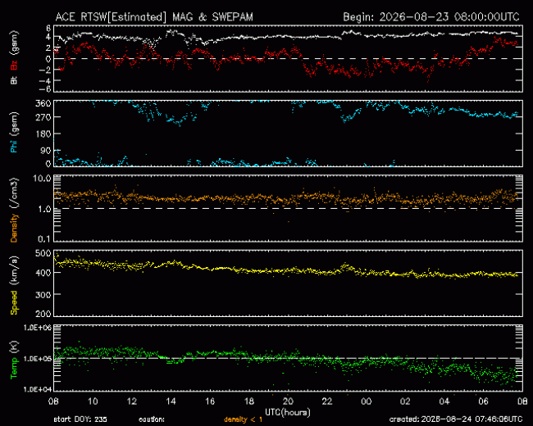This screenshot has height=426, width=533.
Task: Click the '300' tick on Speed axis
Action: pyautogui.click(x=43, y=295)
